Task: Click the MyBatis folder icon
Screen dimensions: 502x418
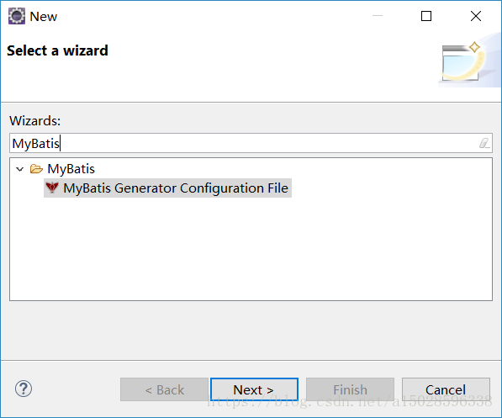Action: click(36, 168)
